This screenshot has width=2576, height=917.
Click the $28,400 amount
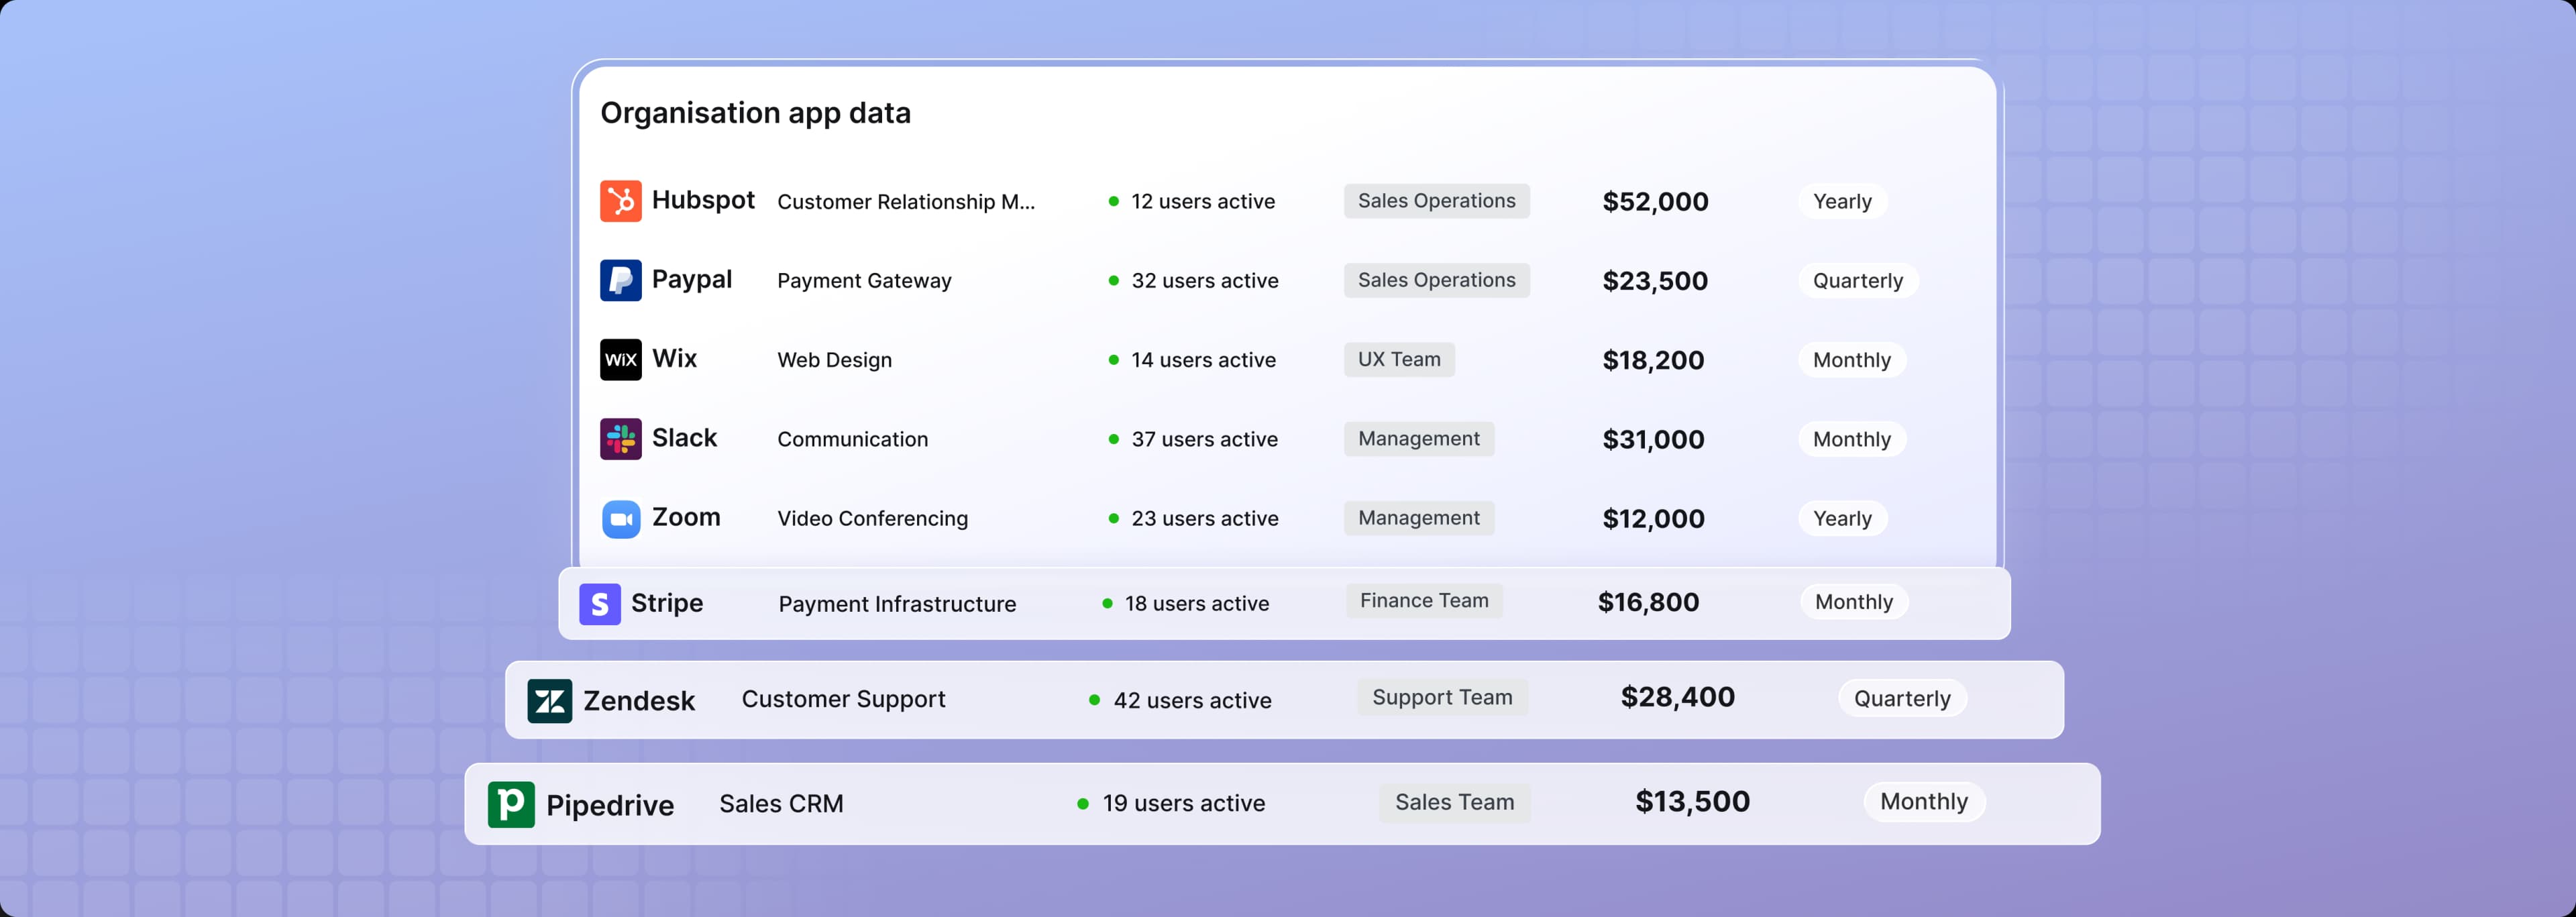tap(1677, 697)
